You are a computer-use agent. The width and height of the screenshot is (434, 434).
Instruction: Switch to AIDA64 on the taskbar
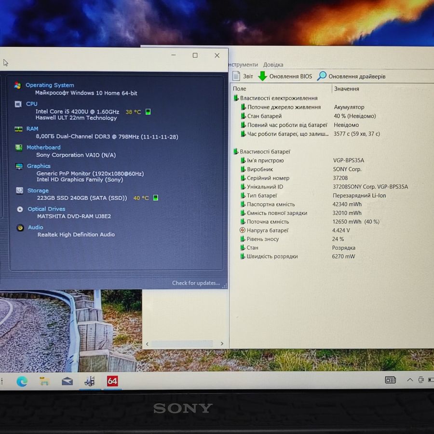(112, 381)
